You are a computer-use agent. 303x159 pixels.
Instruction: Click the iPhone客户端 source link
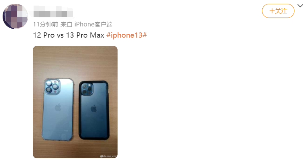pyautogui.click(x=94, y=25)
